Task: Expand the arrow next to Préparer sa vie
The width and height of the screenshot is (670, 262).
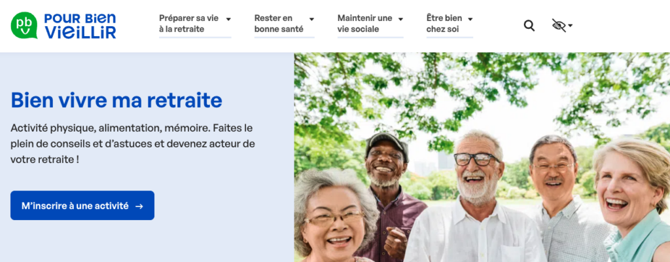Action: (x=228, y=19)
